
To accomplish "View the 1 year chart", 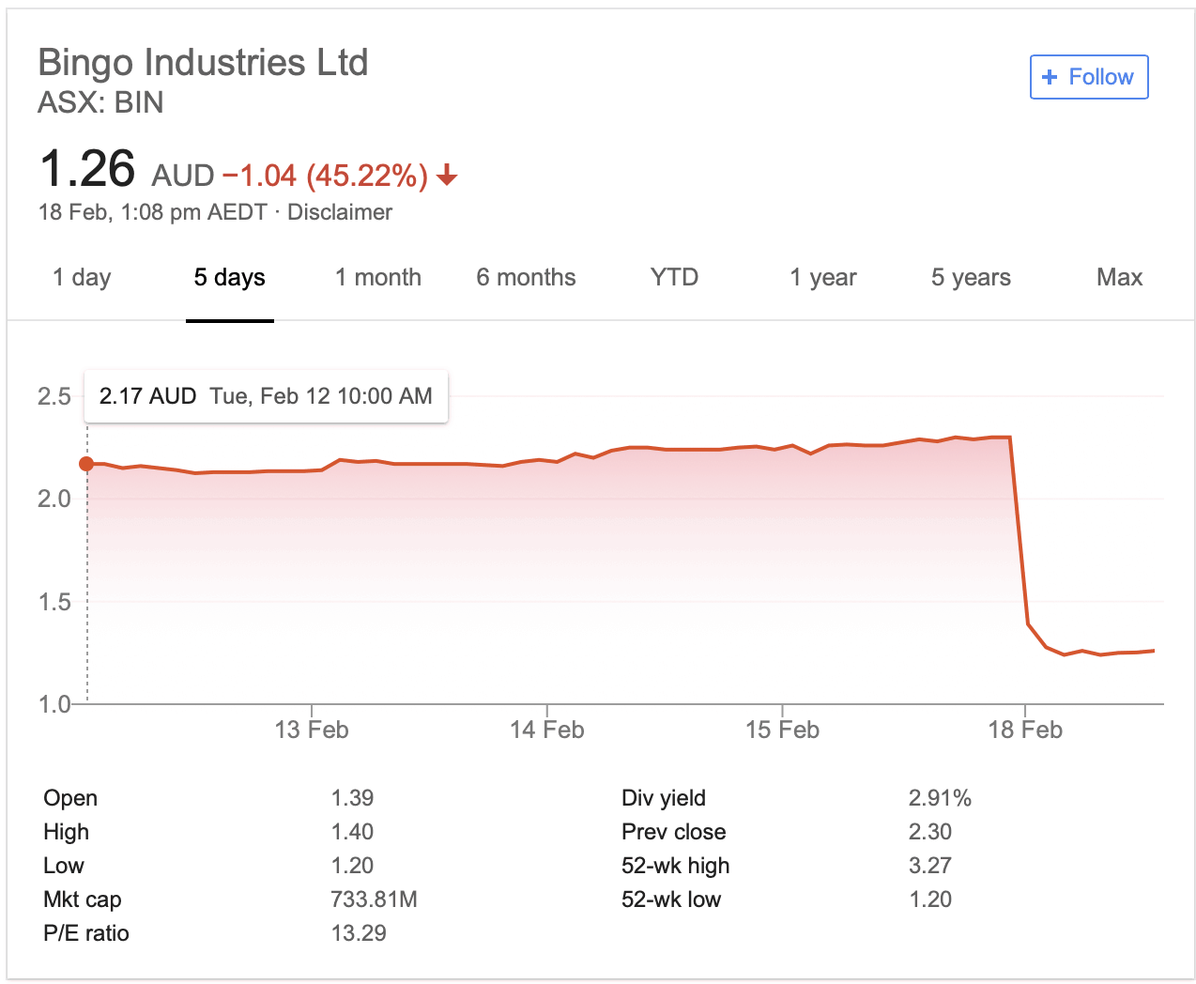I will (823, 278).
